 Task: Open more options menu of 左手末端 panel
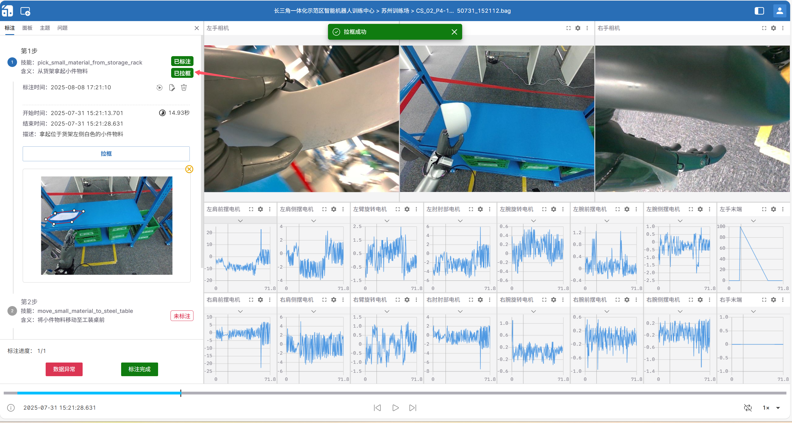pos(783,209)
